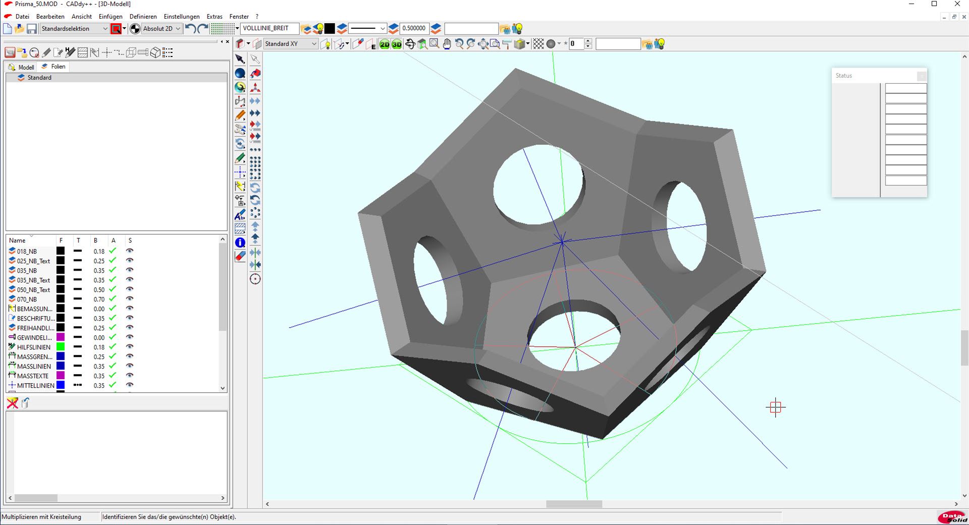Toggle active checkmark for 025_NB_Text layer
969x525 pixels.
[113, 260]
